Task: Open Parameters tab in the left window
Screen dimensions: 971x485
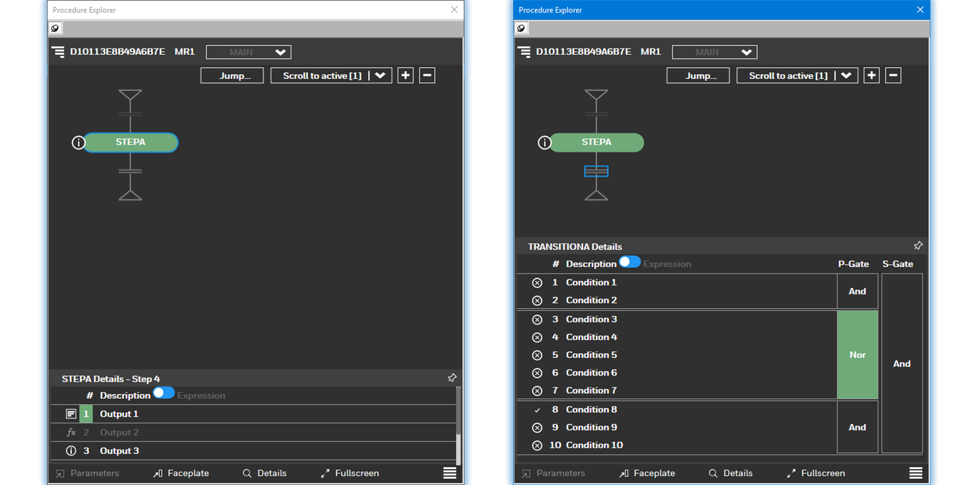Action: coord(87,473)
